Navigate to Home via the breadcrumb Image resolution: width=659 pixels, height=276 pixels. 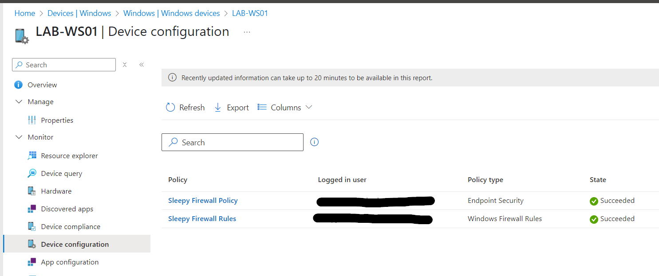click(x=24, y=13)
